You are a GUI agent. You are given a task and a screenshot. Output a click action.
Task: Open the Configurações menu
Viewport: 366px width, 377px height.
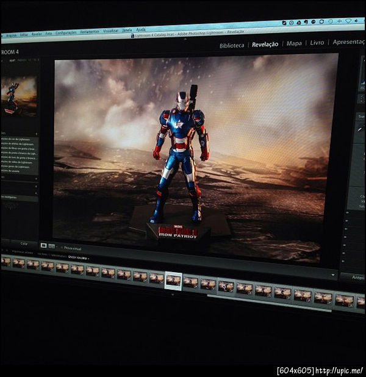click(x=66, y=33)
